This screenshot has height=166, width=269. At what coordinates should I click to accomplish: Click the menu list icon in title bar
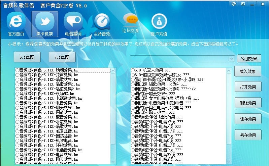pyautogui.click(x=243, y=4)
